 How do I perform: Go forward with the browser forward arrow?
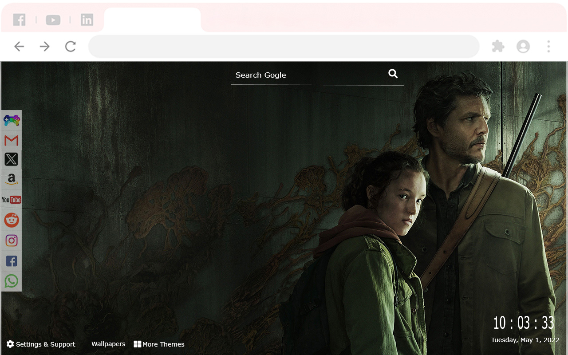click(45, 46)
